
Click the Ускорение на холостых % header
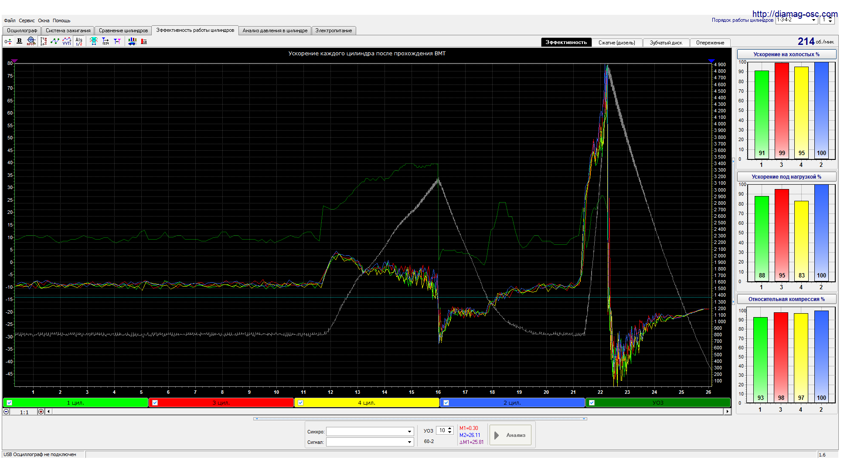(786, 54)
